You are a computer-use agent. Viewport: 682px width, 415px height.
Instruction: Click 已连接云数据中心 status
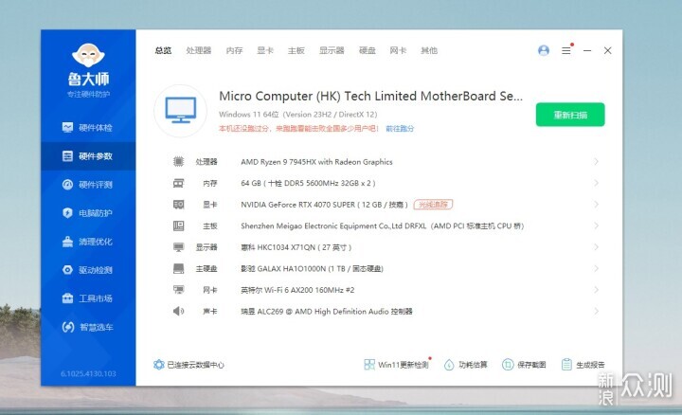click(x=188, y=365)
